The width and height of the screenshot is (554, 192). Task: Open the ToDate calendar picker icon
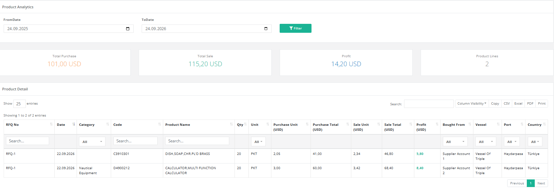[x=266, y=29]
